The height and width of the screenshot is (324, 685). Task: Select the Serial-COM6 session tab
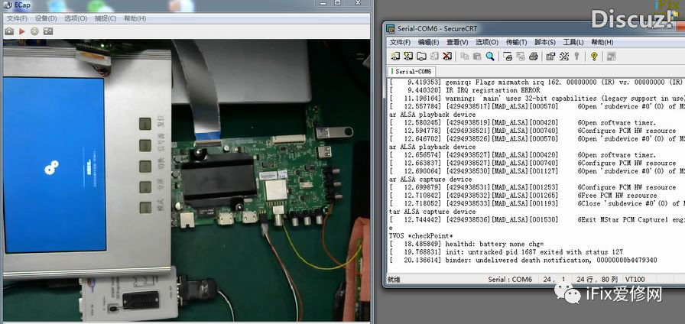point(414,71)
